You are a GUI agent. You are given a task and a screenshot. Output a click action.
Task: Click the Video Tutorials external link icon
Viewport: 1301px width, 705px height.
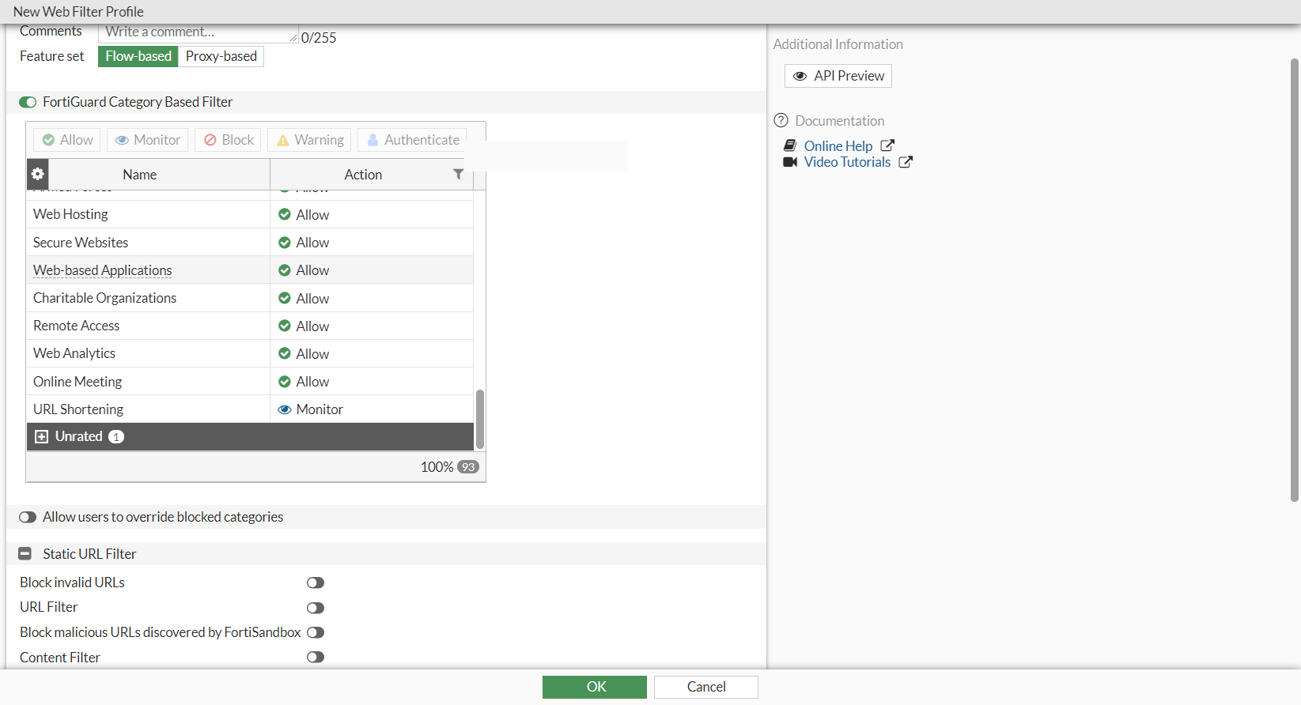(x=906, y=162)
